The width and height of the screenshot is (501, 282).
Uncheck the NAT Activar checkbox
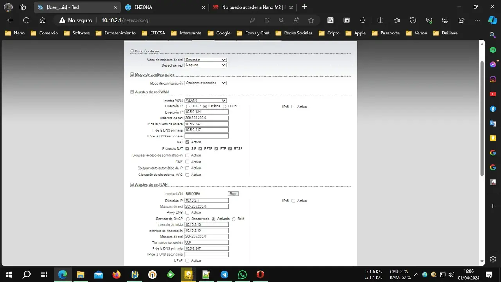coord(187,142)
